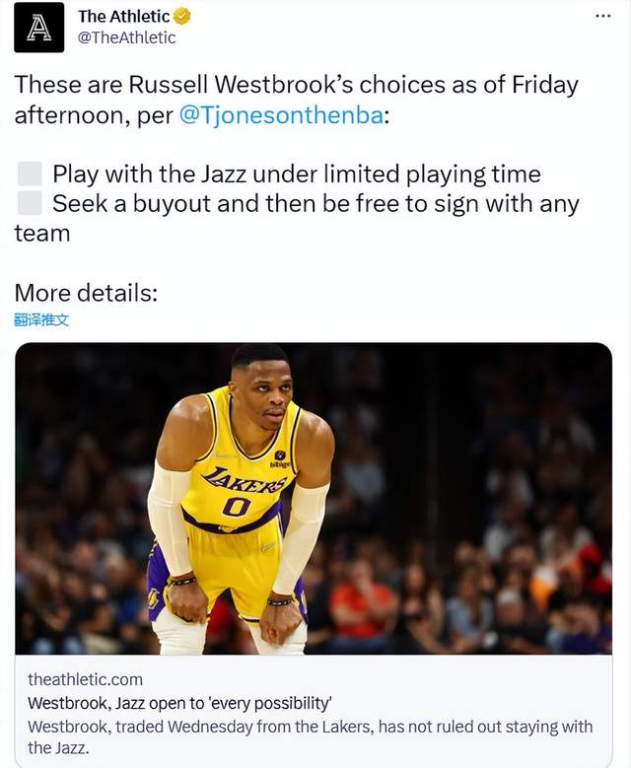The image size is (631, 768).
Task: Click the checkbox before "Seek a buyout"
Action: (31, 204)
